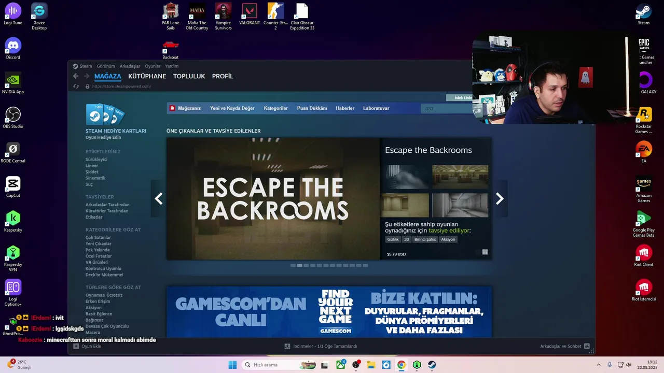Open the Windows Start menu
Image resolution: width=664 pixels, height=373 pixels.
point(232,365)
